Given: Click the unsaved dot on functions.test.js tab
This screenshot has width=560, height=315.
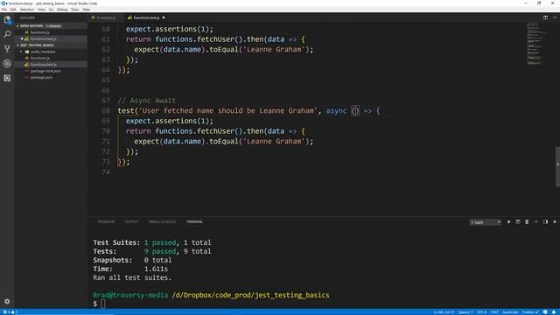Looking at the screenshot, I should pyautogui.click(x=164, y=17).
